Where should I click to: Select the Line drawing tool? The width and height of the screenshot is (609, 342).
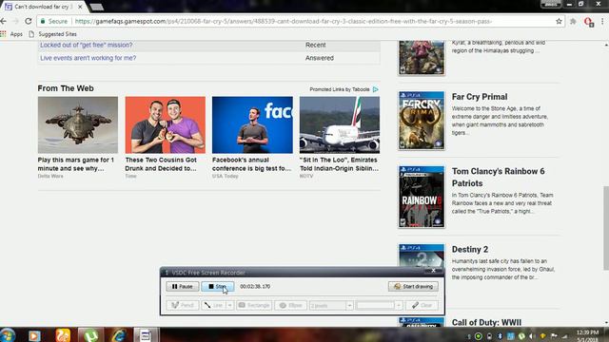click(213, 306)
